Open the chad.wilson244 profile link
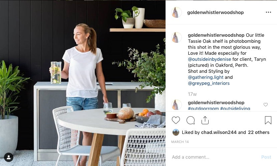 point(219,132)
